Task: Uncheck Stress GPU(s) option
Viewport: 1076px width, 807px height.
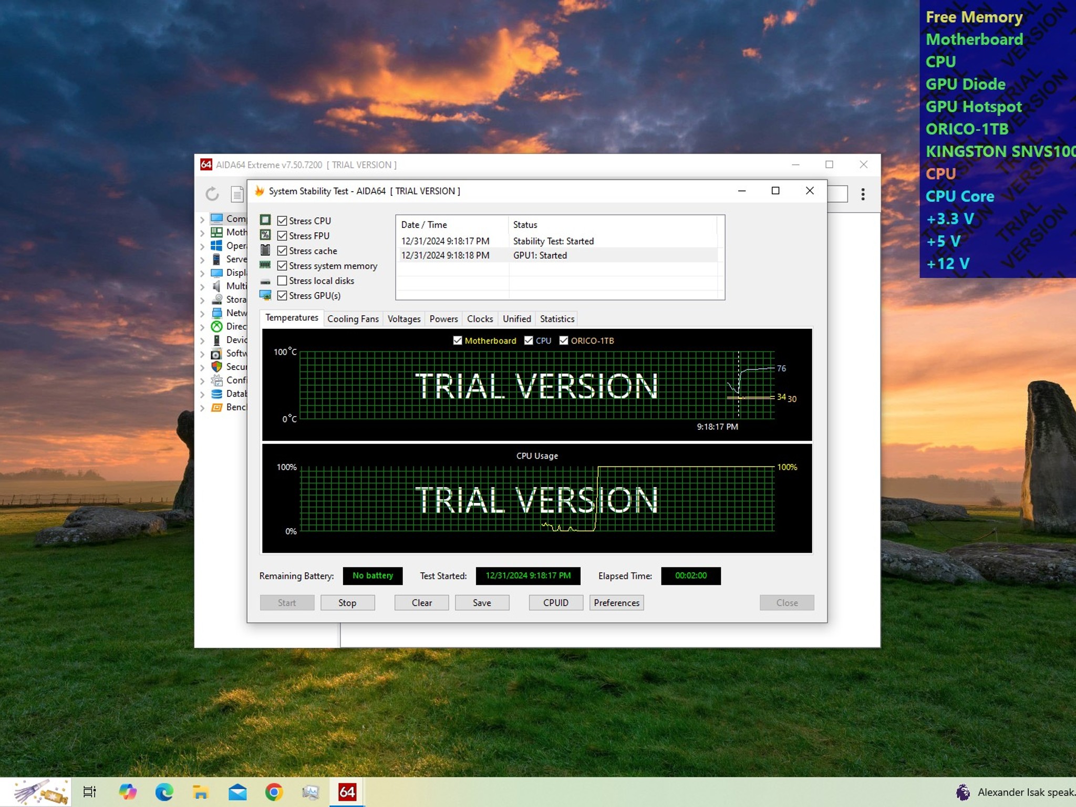Action: 282,295
